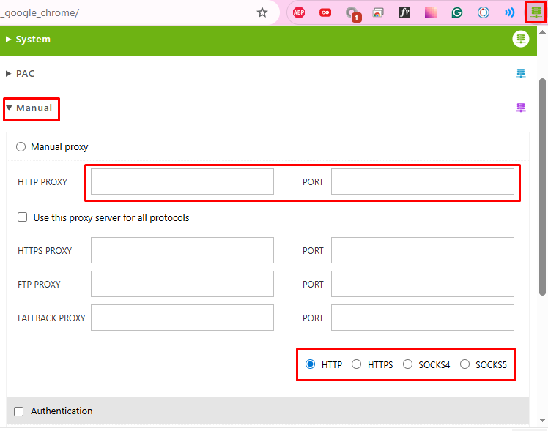Click the purple server icon in Manual row

tap(521, 108)
